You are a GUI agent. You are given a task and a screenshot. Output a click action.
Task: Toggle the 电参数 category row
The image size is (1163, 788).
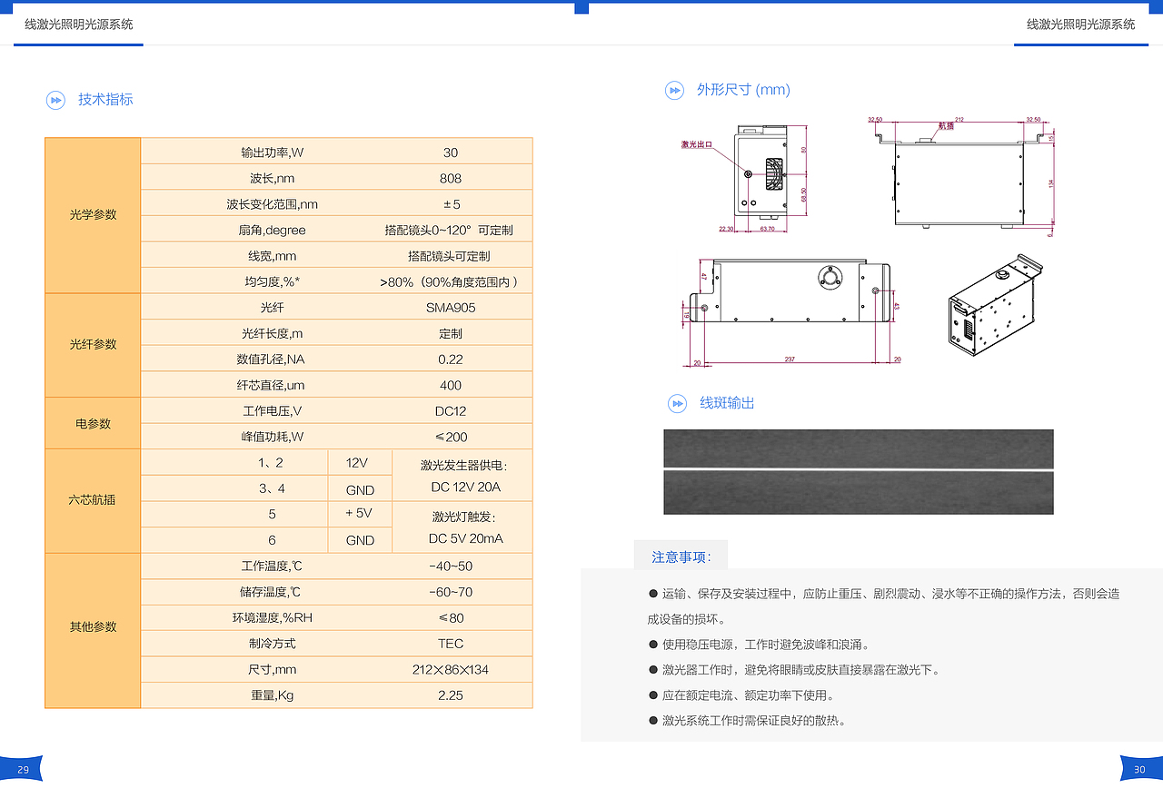coord(92,422)
